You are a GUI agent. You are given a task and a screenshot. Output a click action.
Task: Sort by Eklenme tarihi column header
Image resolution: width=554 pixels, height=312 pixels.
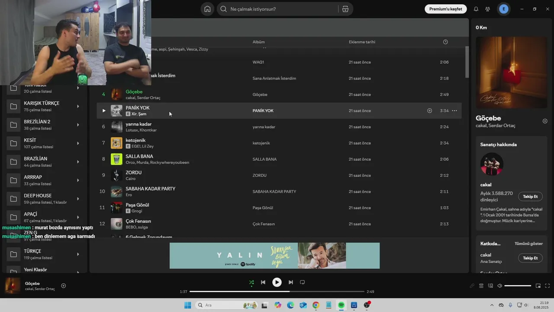(x=362, y=42)
